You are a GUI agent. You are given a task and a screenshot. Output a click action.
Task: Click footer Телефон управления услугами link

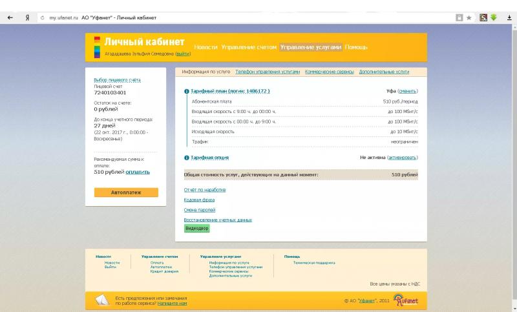(x=236, y=267)
